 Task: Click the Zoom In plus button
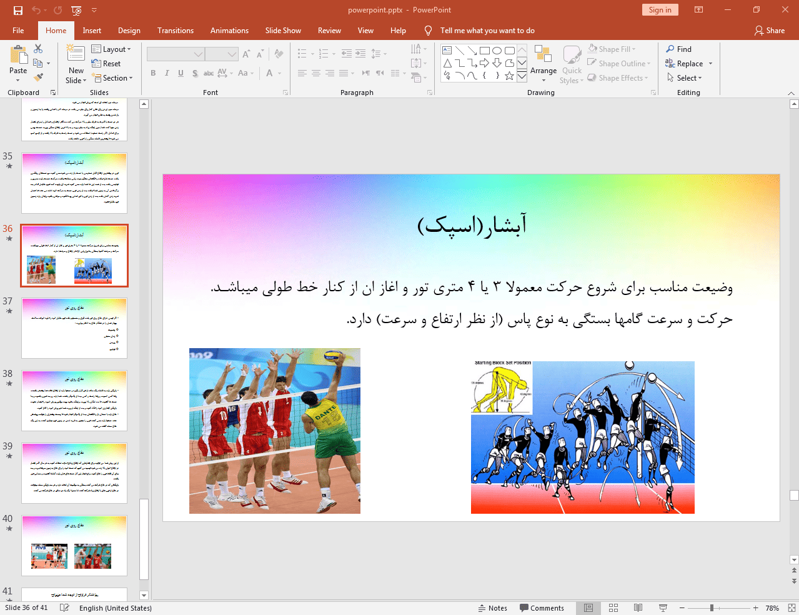pyautogui.click(x=755, y=607)
